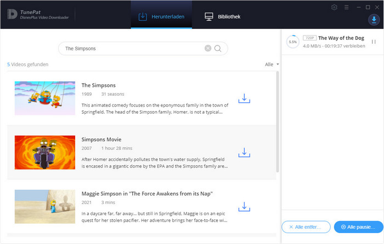Click 'The Way of the Dog' title
Image resolution: width=384 pixels, height=244 pixels.
[x=341, y=38]
